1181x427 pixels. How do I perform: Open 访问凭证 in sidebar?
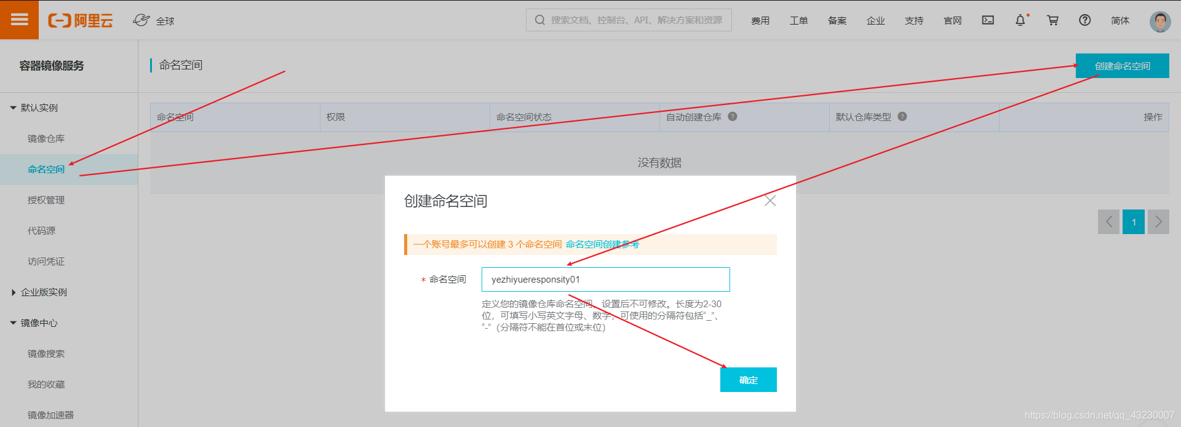pos(46,261)
